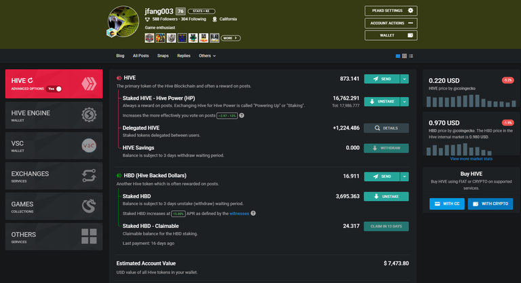Click the reputation 76 badge
521x283 pixels.
180,11
